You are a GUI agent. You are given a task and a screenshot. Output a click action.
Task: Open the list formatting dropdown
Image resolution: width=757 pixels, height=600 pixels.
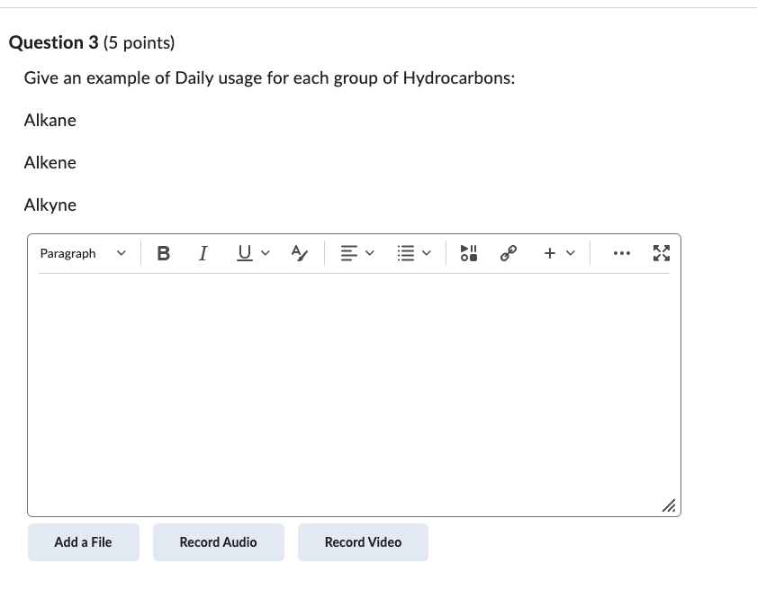414,253
